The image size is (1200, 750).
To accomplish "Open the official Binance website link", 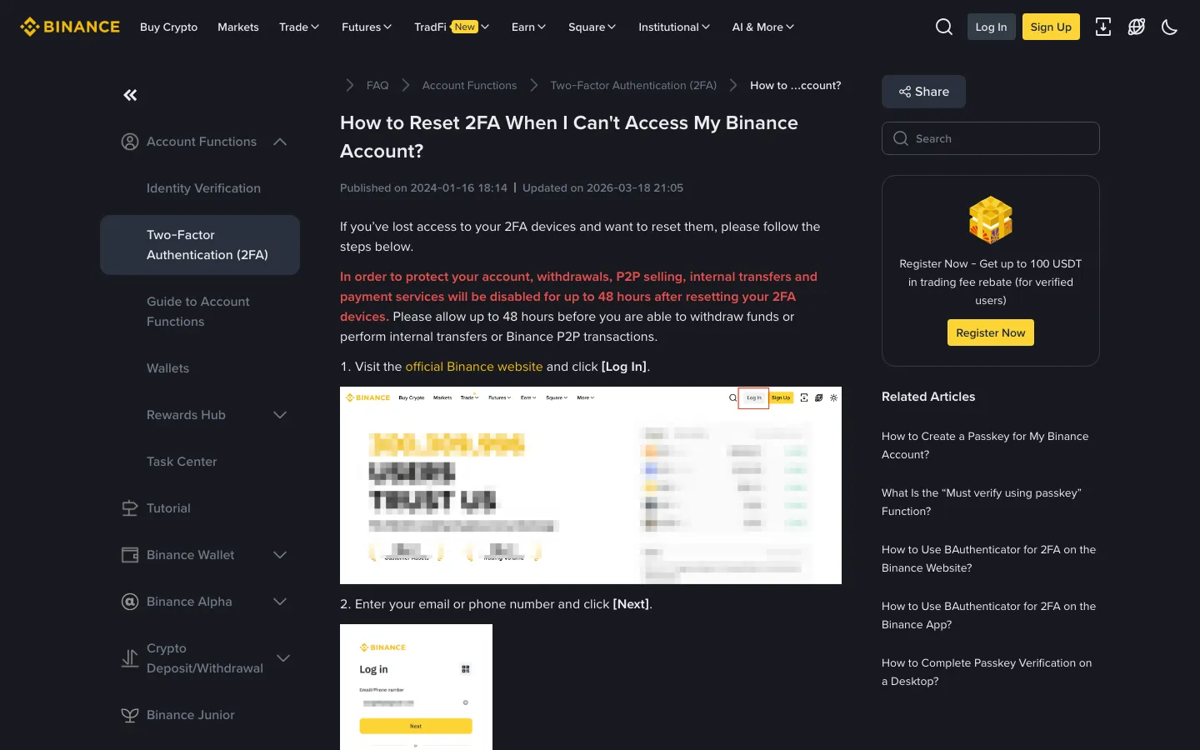I will (474, 367).
